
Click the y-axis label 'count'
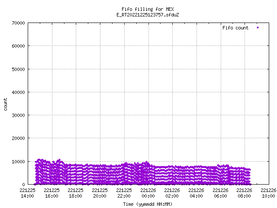point(5,104)
